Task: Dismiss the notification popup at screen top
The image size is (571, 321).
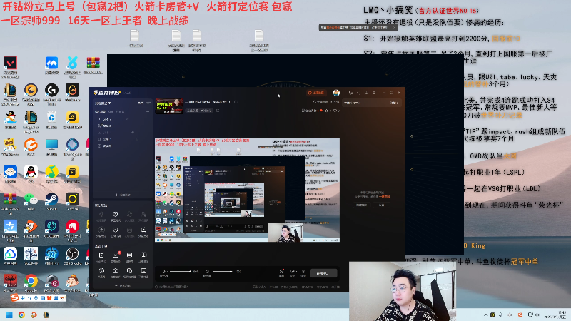Action: (x=394, y=27)
